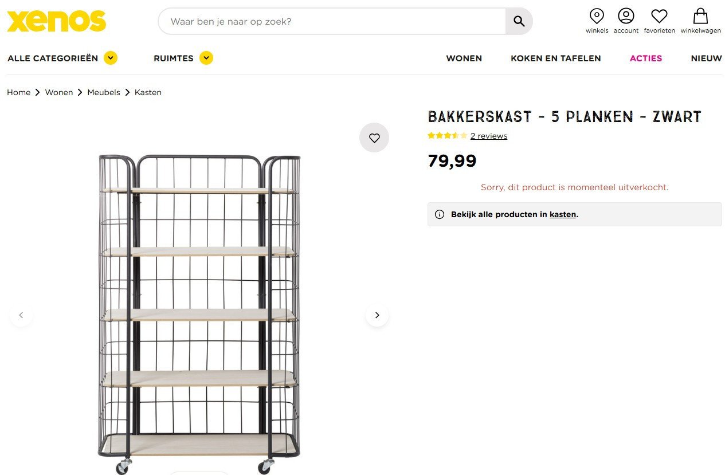This screenshot has width=725, height=475.
Task: Add product to favorites via heart on image
Action: [374, 138]
